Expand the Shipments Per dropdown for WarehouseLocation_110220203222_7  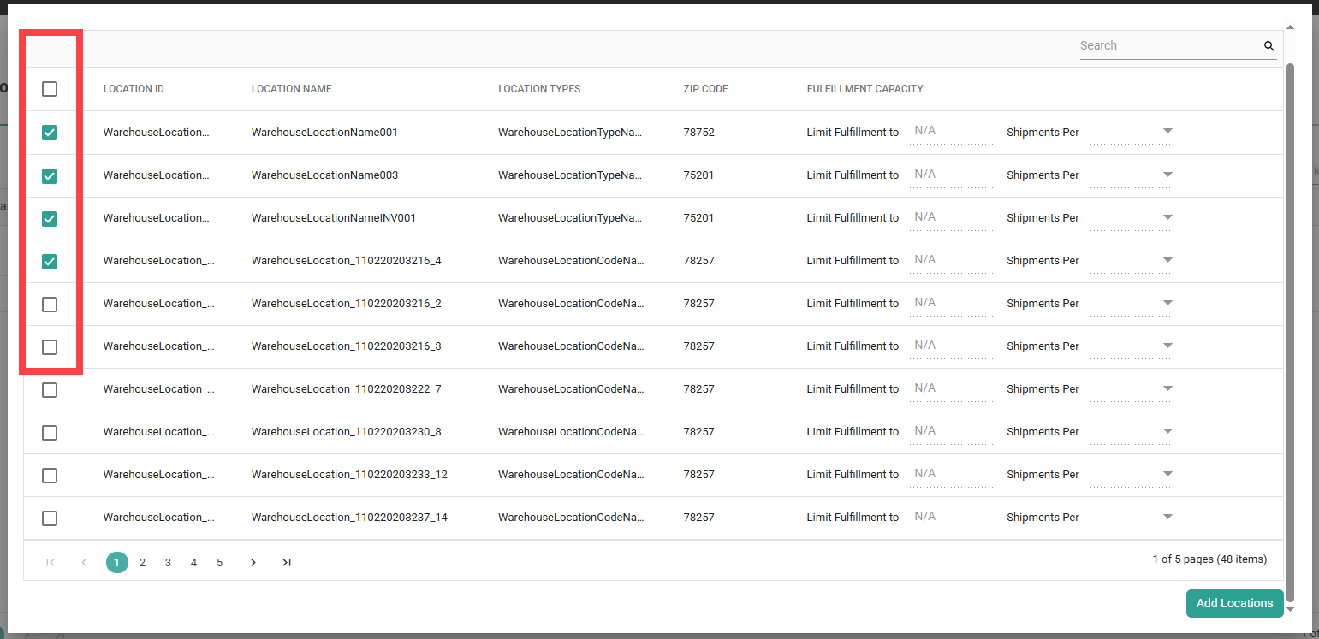click(x=1167, y=388)
